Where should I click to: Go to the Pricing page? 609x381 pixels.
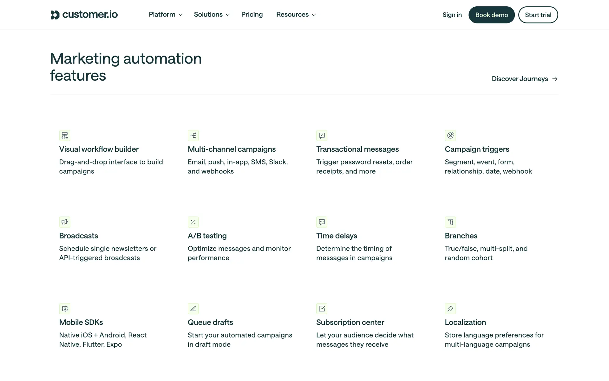(252, 15)
